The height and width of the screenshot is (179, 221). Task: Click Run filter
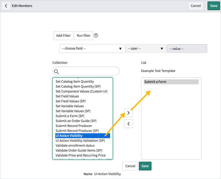tap(83, 35)
